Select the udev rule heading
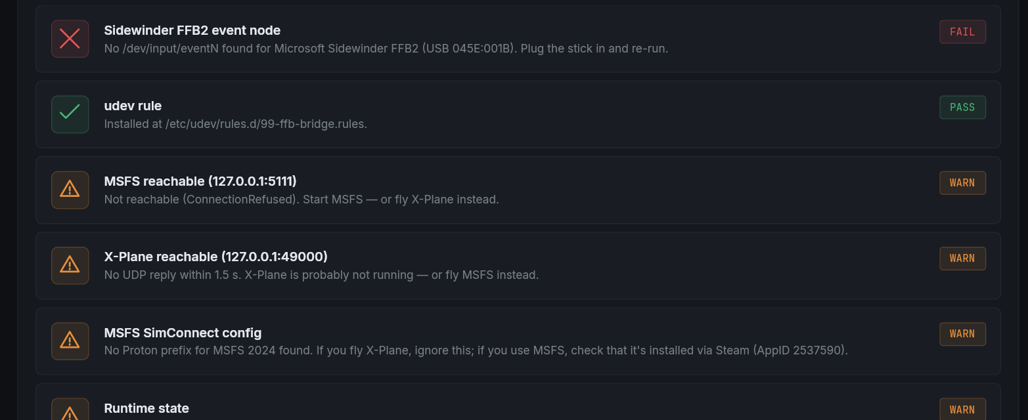 (x=133, y=106)
